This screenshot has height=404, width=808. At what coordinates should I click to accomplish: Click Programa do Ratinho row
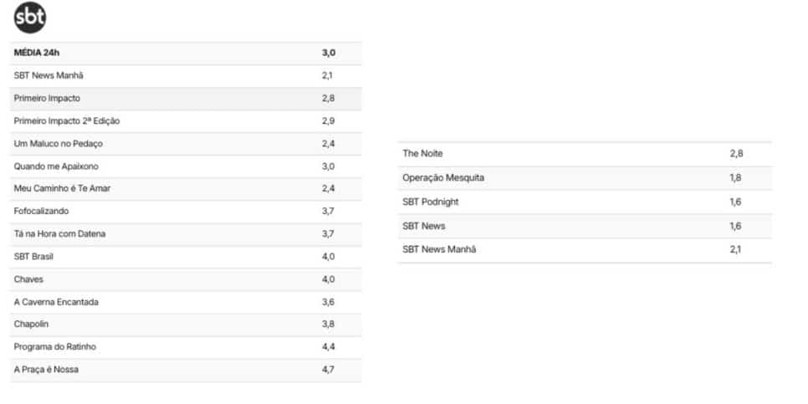186,347
